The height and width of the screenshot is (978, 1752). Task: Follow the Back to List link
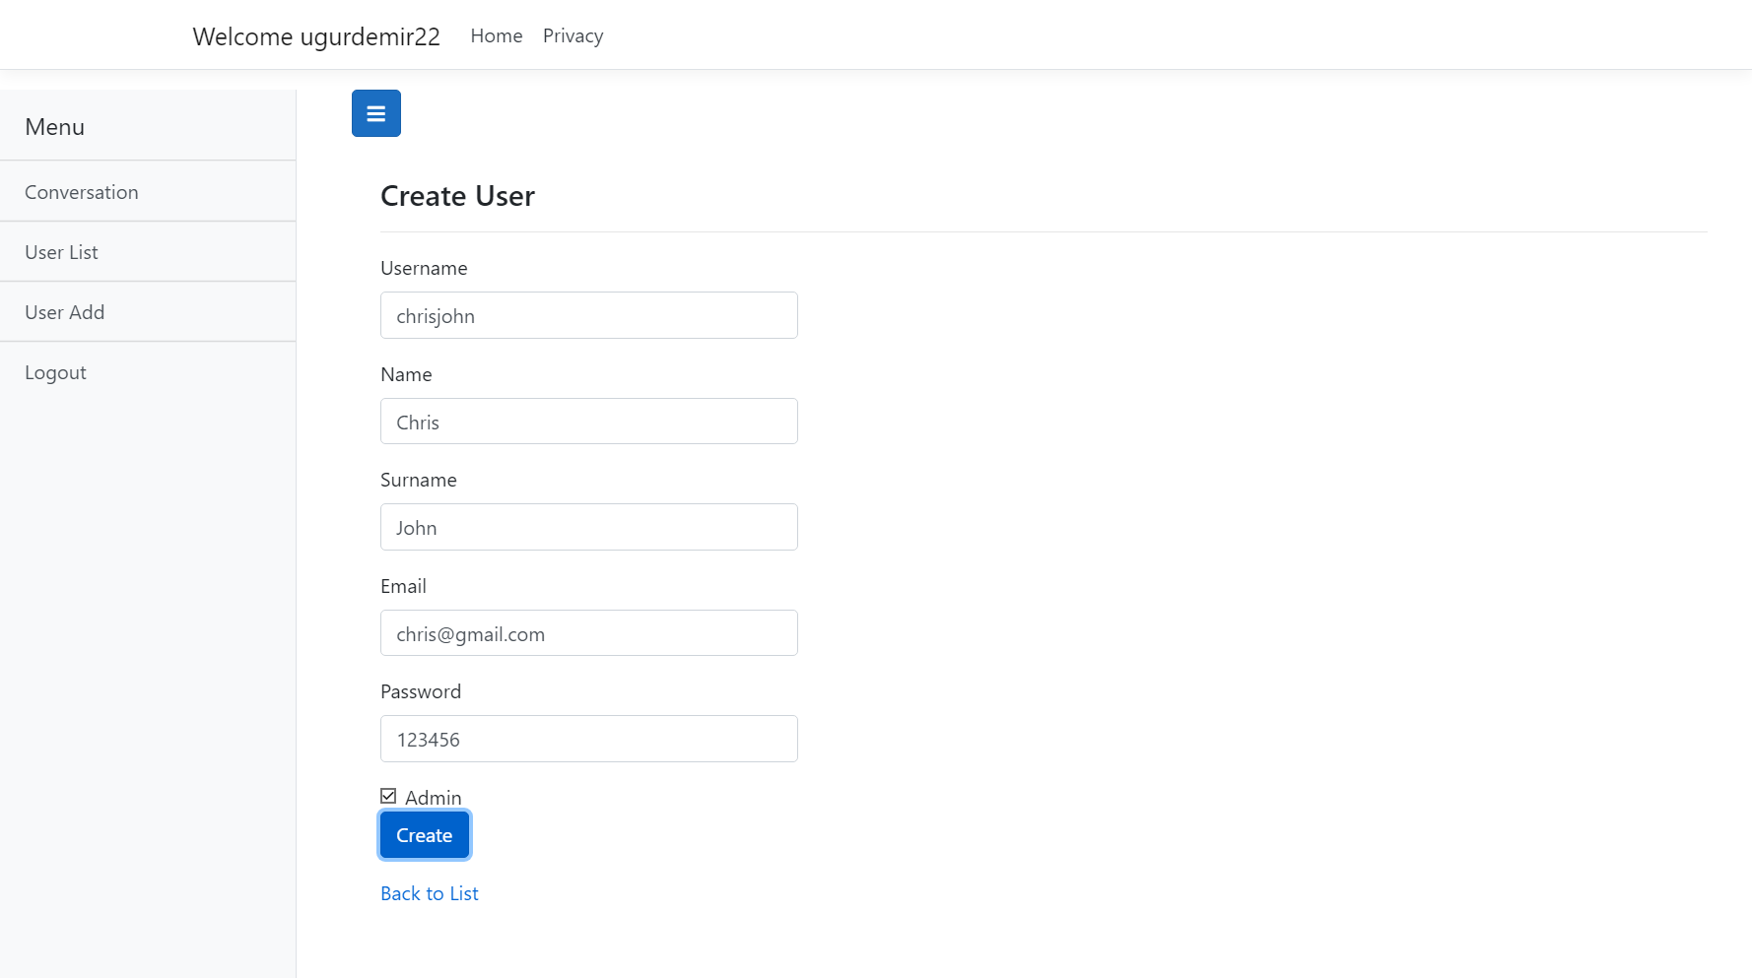(x=429, y=893)
